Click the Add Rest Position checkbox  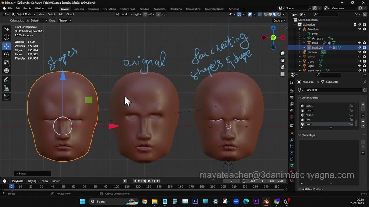(x=300, y=189)
